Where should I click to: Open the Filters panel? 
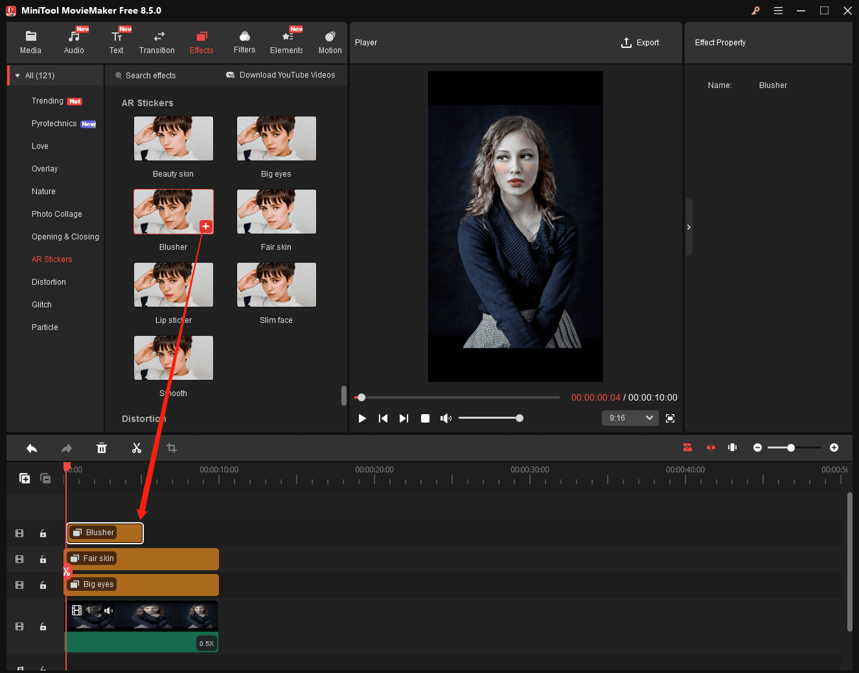coord(244,41)
